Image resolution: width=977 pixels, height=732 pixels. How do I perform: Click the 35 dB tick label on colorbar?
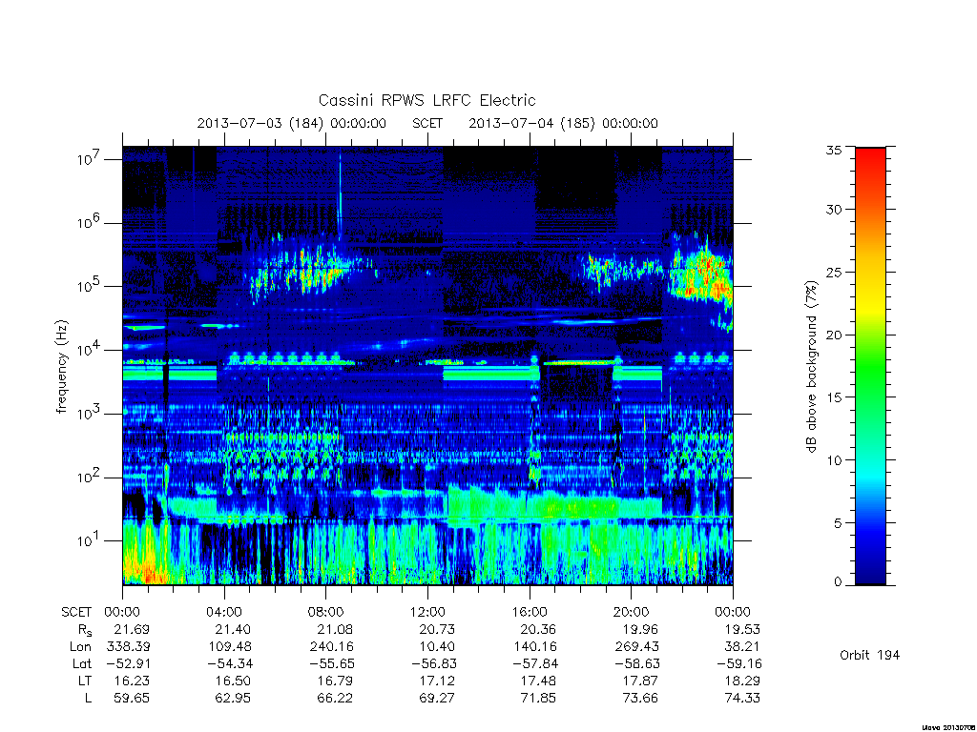coord(833,150)
